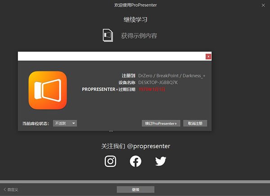This screenshot has width=270, height=196.
Task: Close the welcome window with top-right X
Action: [x=263, y=5]
